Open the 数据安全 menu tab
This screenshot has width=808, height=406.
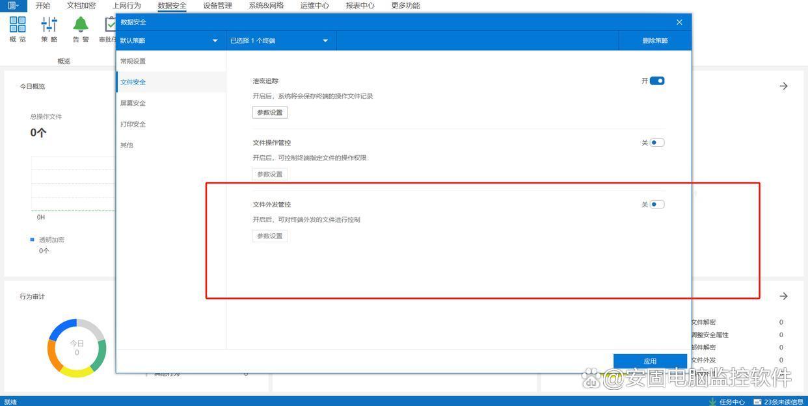172,5
